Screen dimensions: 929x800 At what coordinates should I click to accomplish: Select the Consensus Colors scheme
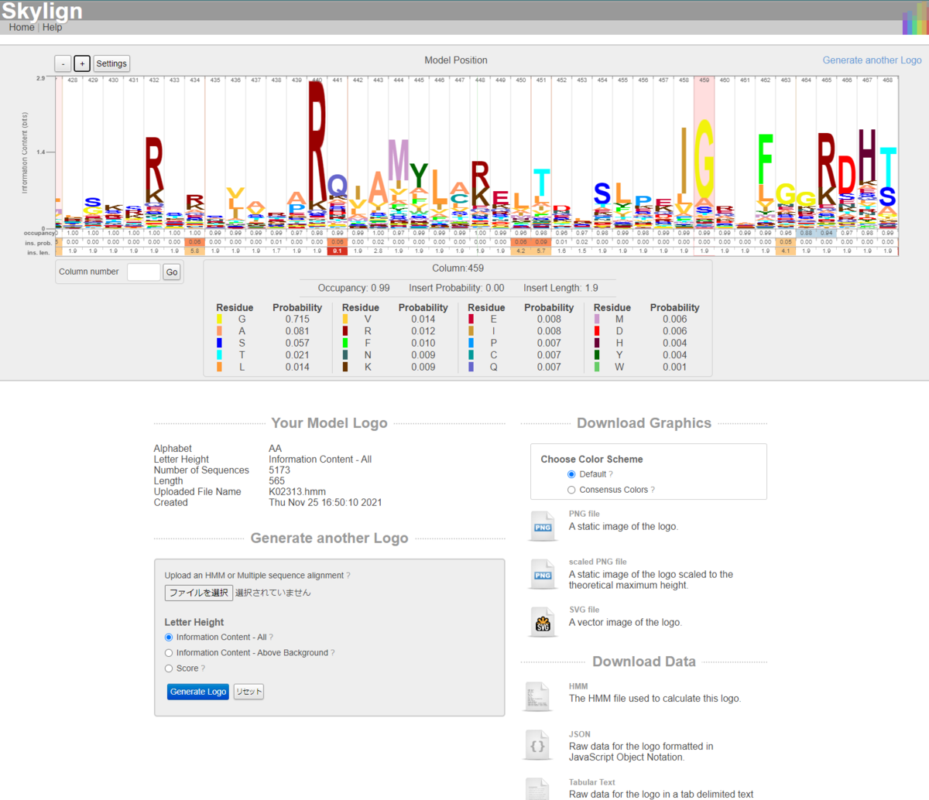click(x=571, y=490)
